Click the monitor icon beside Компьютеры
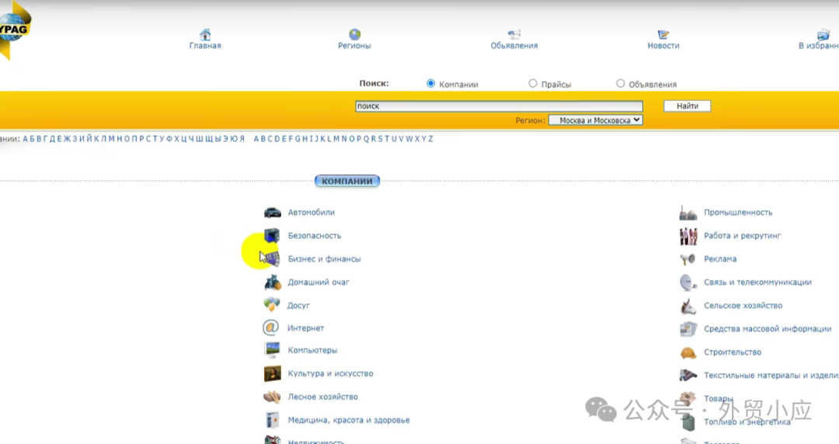Screen dimensions: 839x444 click(272, 350)
